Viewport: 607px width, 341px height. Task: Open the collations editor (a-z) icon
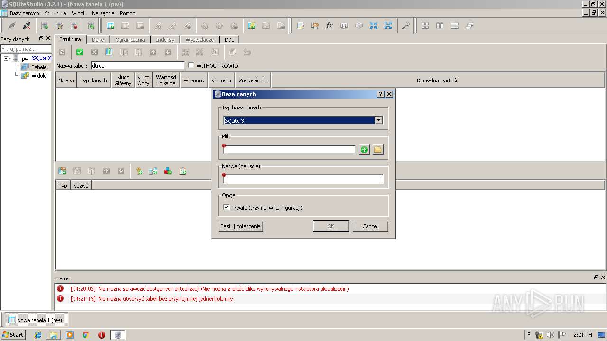(x=344, y=26)
